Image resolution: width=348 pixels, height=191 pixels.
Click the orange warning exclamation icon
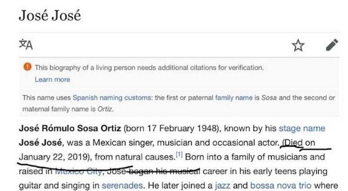pos(28,66)
